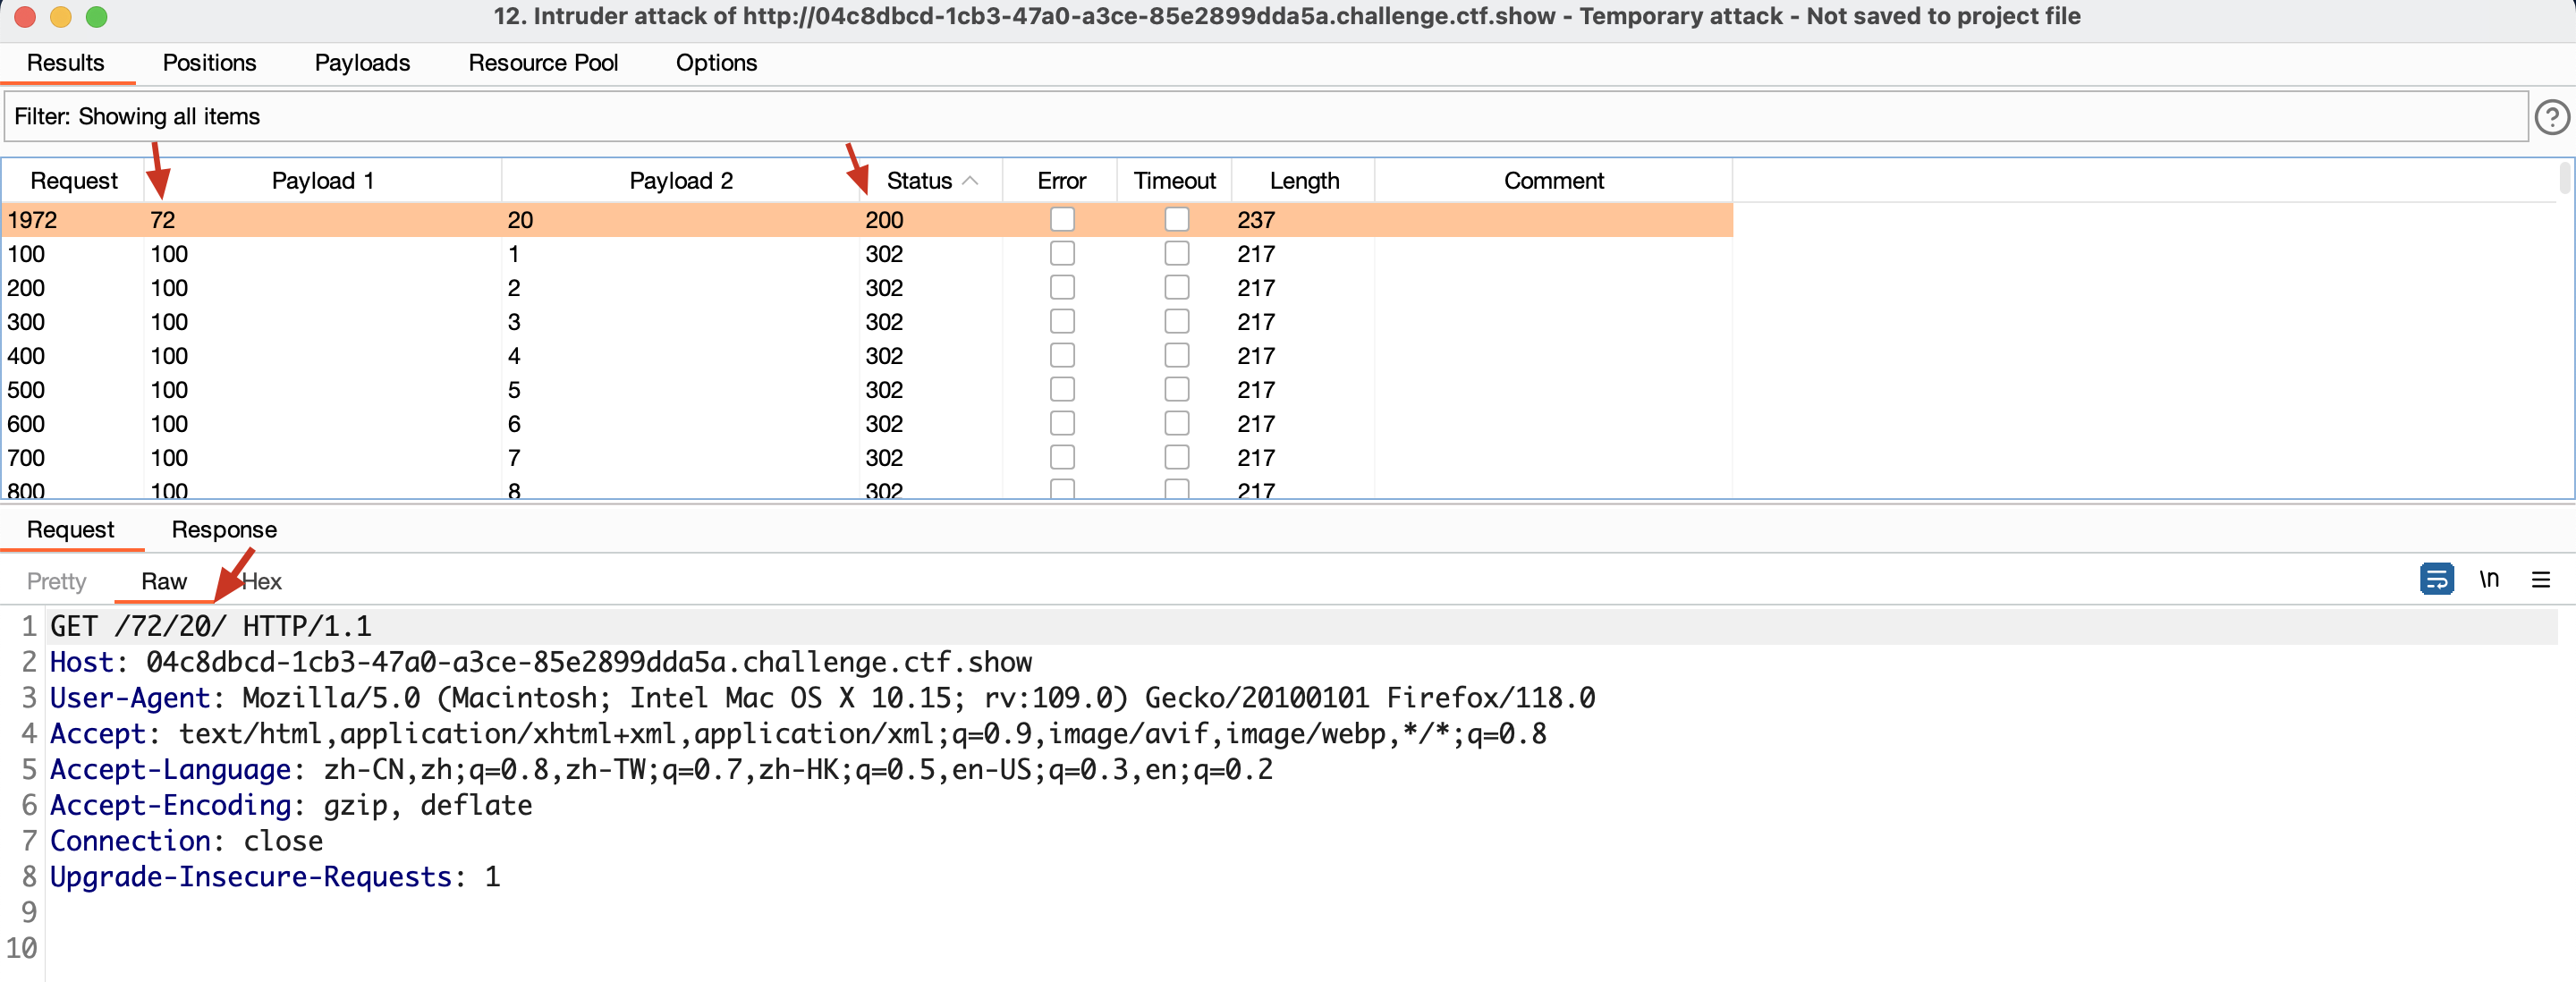This screenshot has width=2576, height=982.
Task: Open the filter help icon
Action: click(2551, 117)
